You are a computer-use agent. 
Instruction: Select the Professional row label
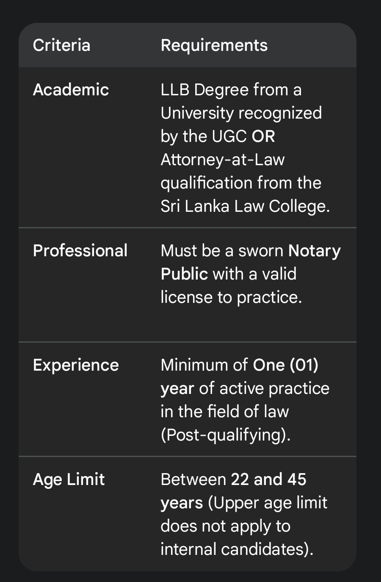[x=80, y=251]
